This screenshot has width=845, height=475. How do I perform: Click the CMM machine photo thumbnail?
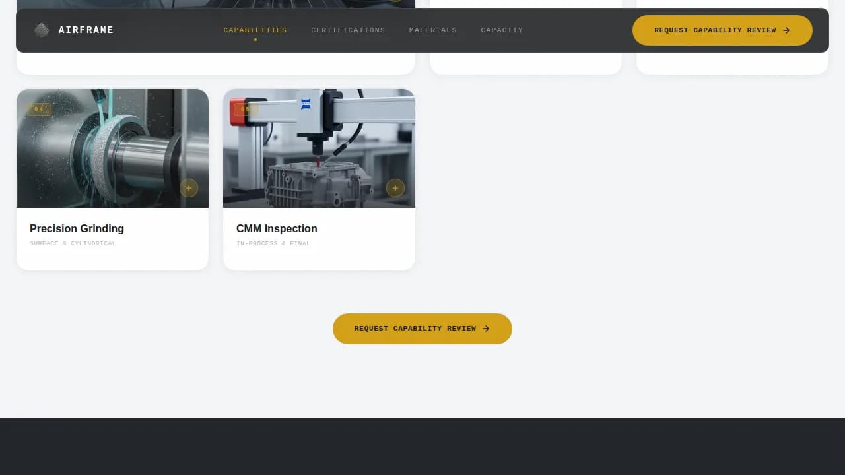[x=319, y=148]
